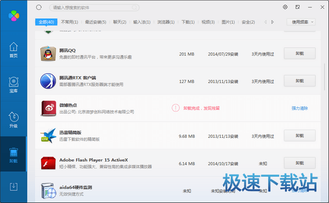Click the 迅雷精简版 program name
Viewport: 329px width, 203px height.
coord(70,132)
